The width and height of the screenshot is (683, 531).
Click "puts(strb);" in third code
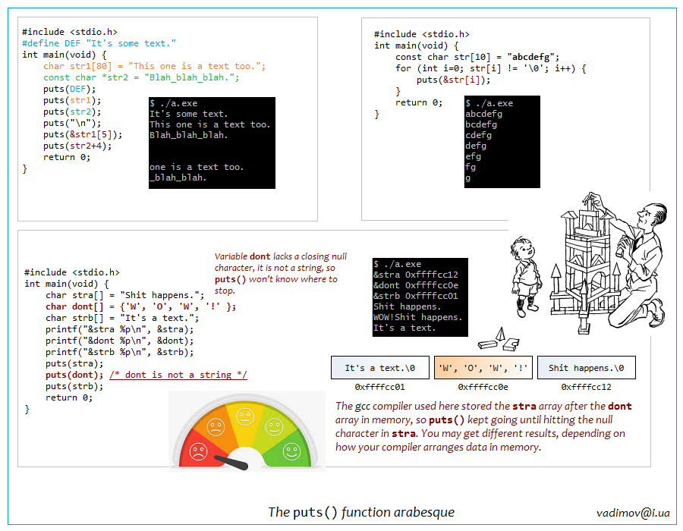(74, 387)
